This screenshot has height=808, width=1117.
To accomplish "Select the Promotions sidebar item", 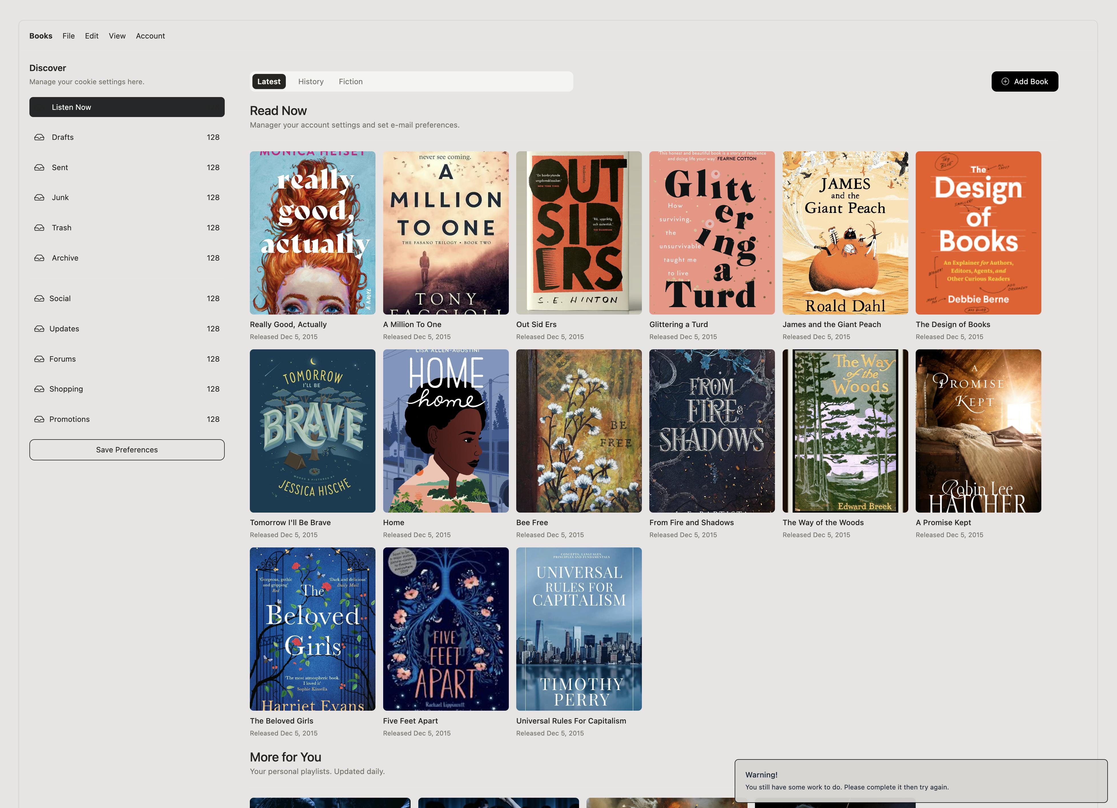I will click(69, 419).
